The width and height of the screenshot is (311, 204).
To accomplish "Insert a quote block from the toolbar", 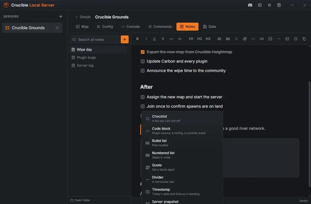I will pyautogui.click(x=245, y=39).
